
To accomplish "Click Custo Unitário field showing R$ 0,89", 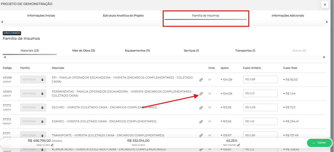I will pos(260,79).
